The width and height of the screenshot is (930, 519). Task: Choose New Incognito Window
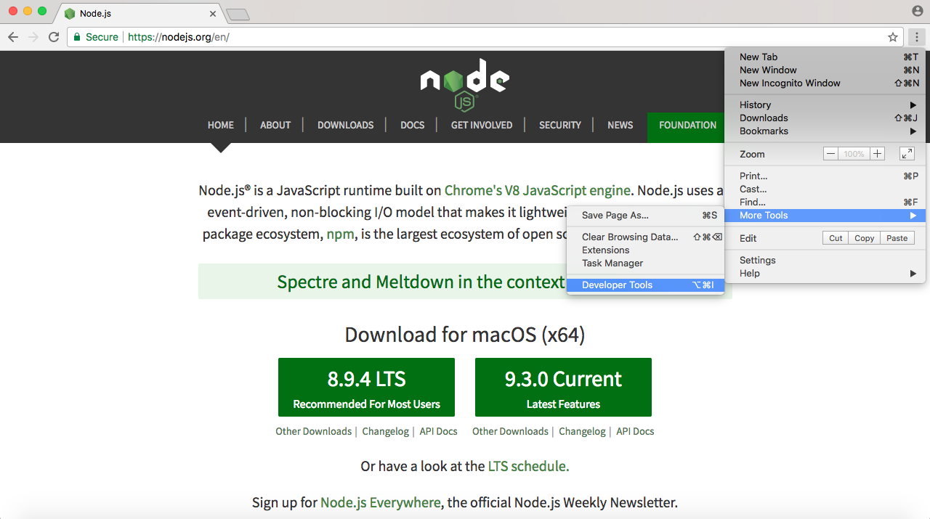tap(790, 83)
